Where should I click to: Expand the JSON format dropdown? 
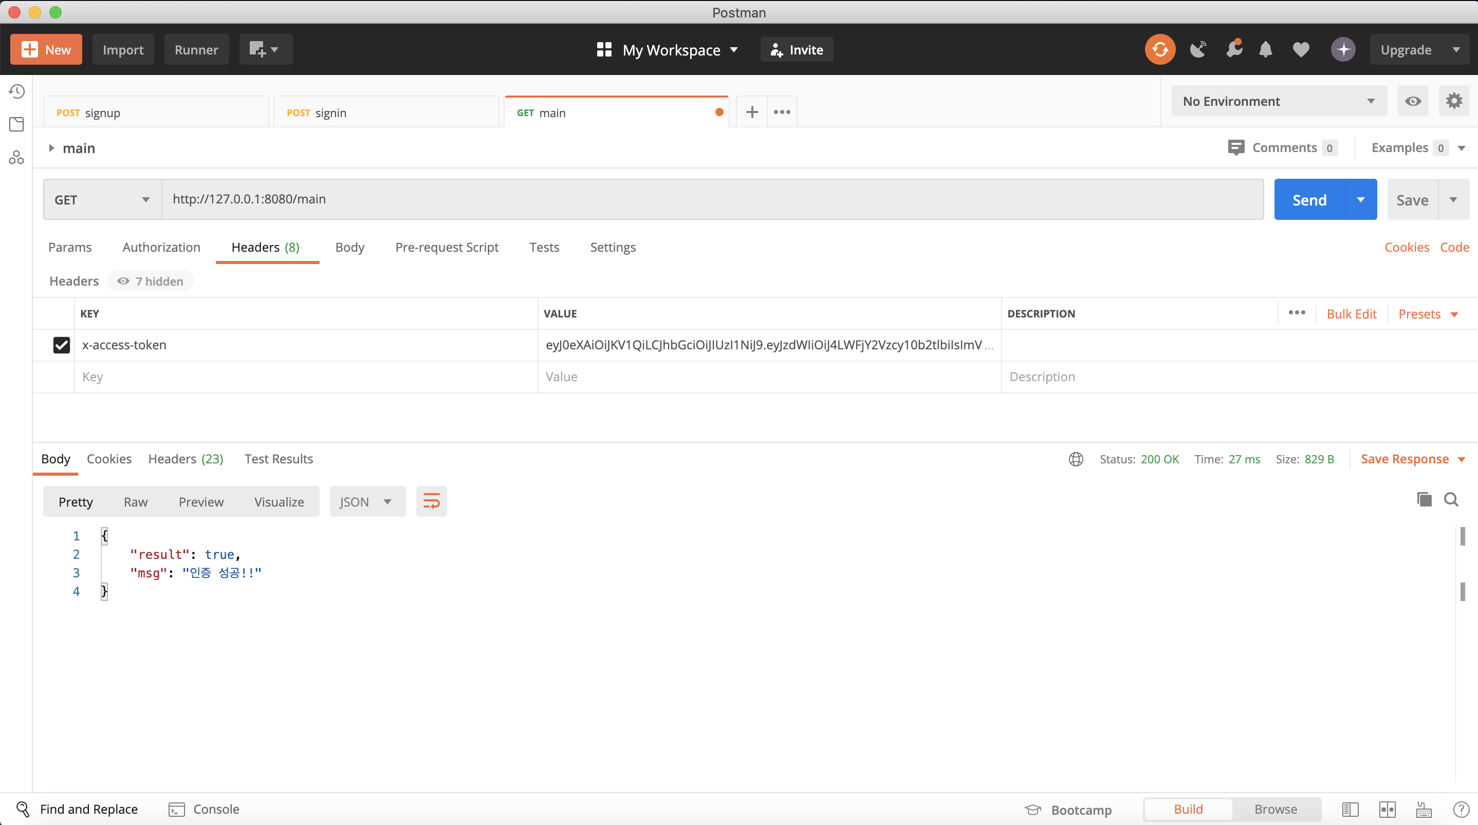click(x=367, y=501)
